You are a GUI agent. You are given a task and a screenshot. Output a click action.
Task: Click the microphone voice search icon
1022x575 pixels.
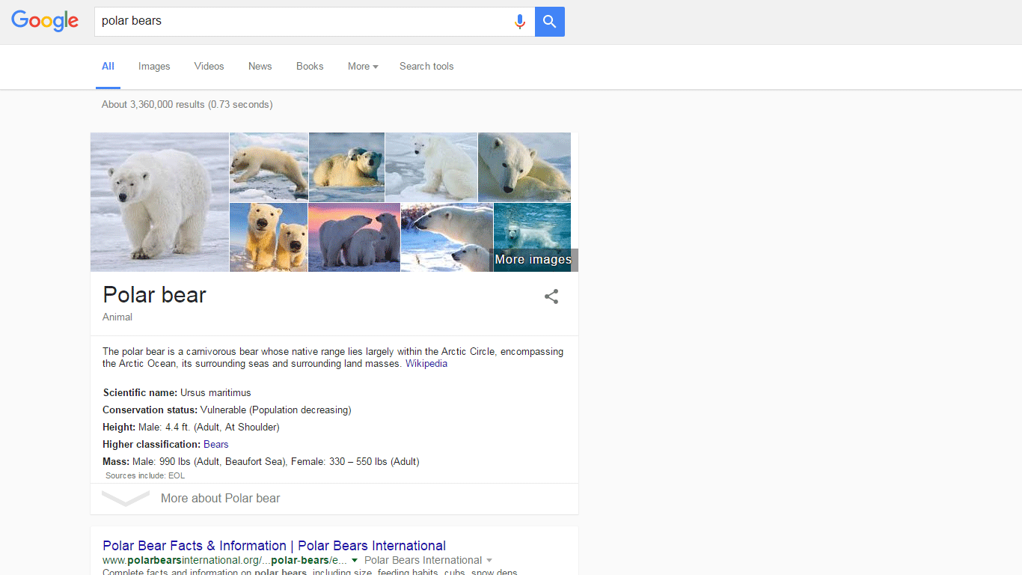tap(520, 22)
